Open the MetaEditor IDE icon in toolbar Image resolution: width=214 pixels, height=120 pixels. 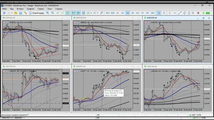point(4,13)
